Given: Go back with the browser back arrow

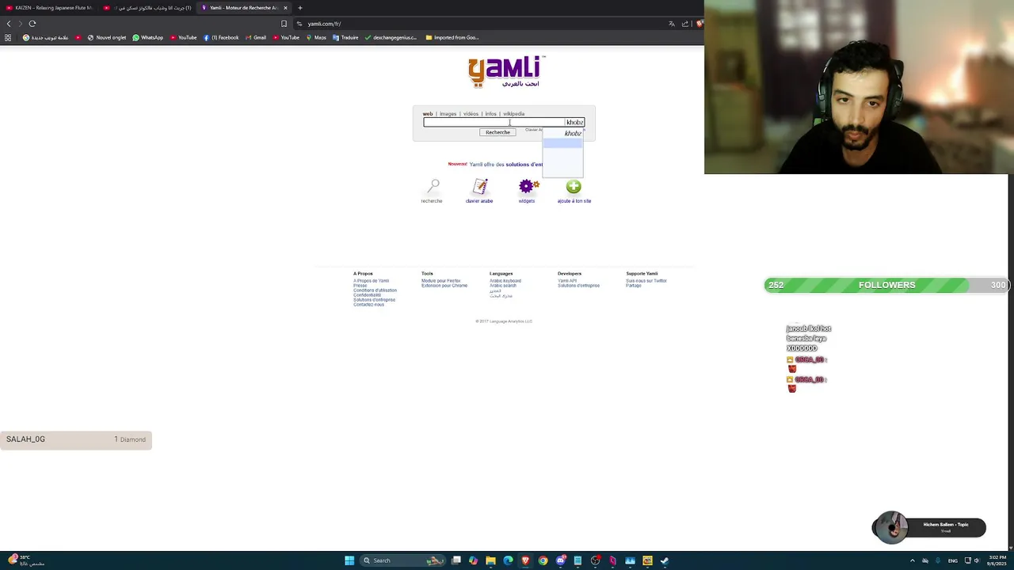Looking at the screenshot, I should point(9,24).
